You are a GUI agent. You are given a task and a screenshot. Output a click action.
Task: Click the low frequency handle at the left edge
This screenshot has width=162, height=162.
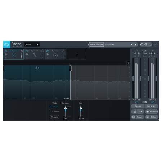coord(4,68)
